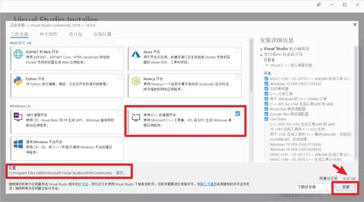Open the license terms link

pos(83,184)
